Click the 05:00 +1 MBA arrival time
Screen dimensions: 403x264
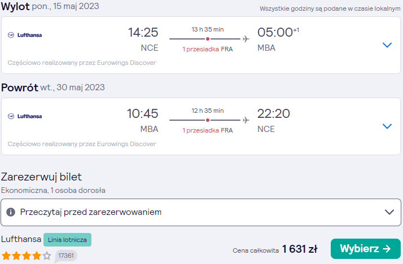(x=278, y=39)
